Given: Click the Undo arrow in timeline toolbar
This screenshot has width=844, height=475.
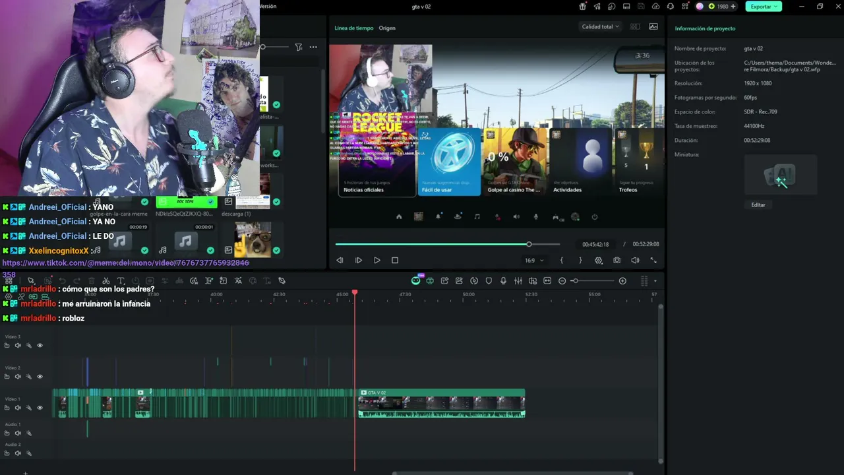Looking at the screenshot, I should coord(62,281).
